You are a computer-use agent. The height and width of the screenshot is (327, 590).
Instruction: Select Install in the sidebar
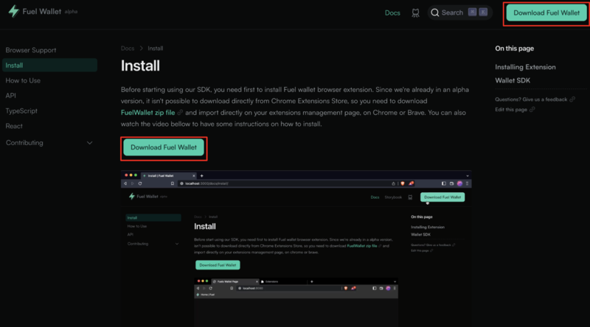[49, 65]
